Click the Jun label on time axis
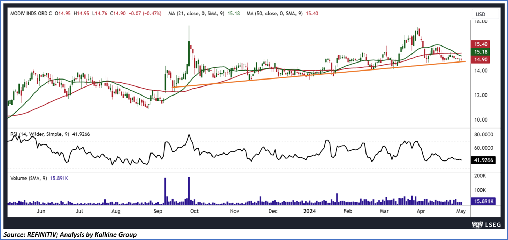 click(41, 211)
